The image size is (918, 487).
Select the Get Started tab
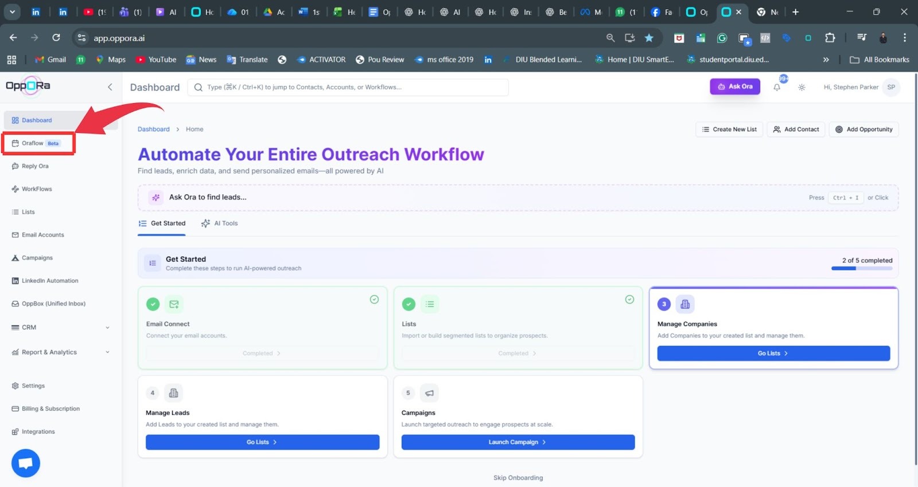(162, 223)
